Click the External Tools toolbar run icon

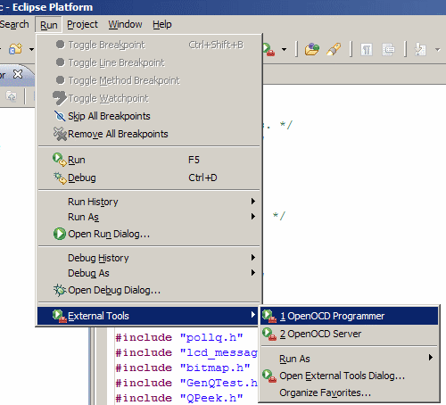click(x=269, y=49)
